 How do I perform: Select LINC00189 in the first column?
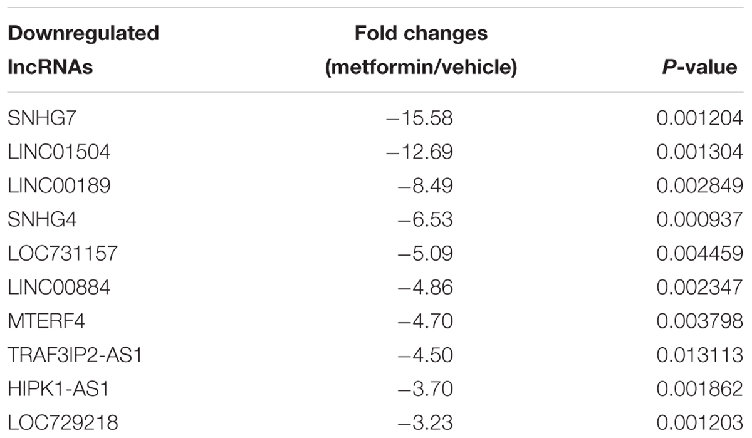tap(56, 186)
